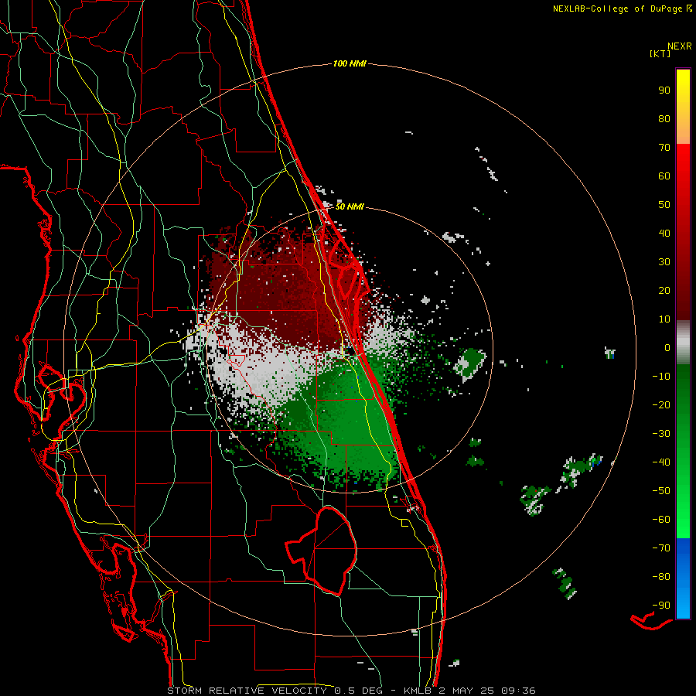This screenshot has height=696, width=696.
Task: Click the -30 scale value
Action: (661, 434)
